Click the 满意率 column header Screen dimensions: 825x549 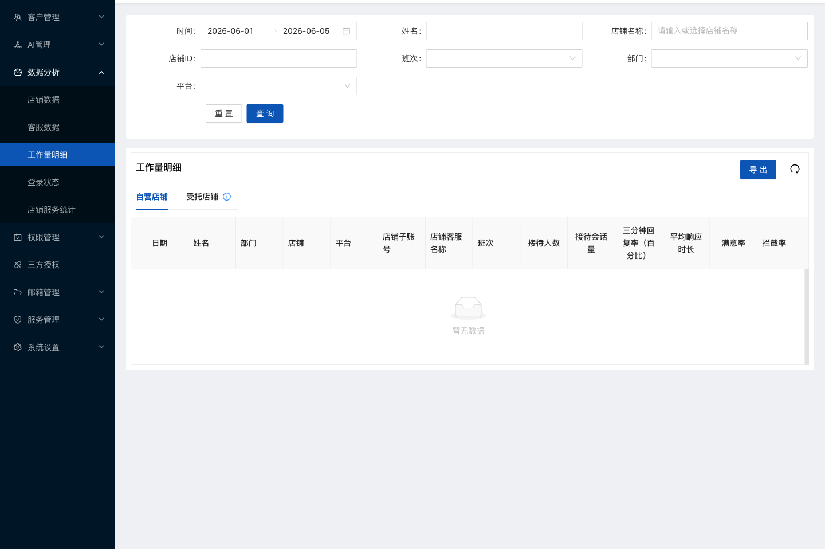click(733, 243)
